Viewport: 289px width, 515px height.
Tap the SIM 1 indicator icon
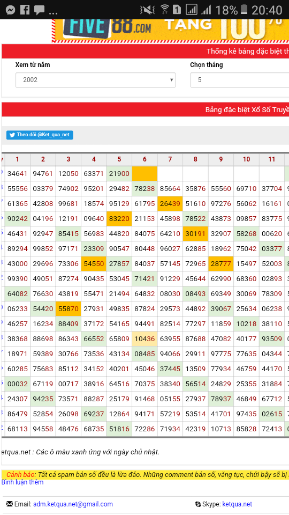177,10
